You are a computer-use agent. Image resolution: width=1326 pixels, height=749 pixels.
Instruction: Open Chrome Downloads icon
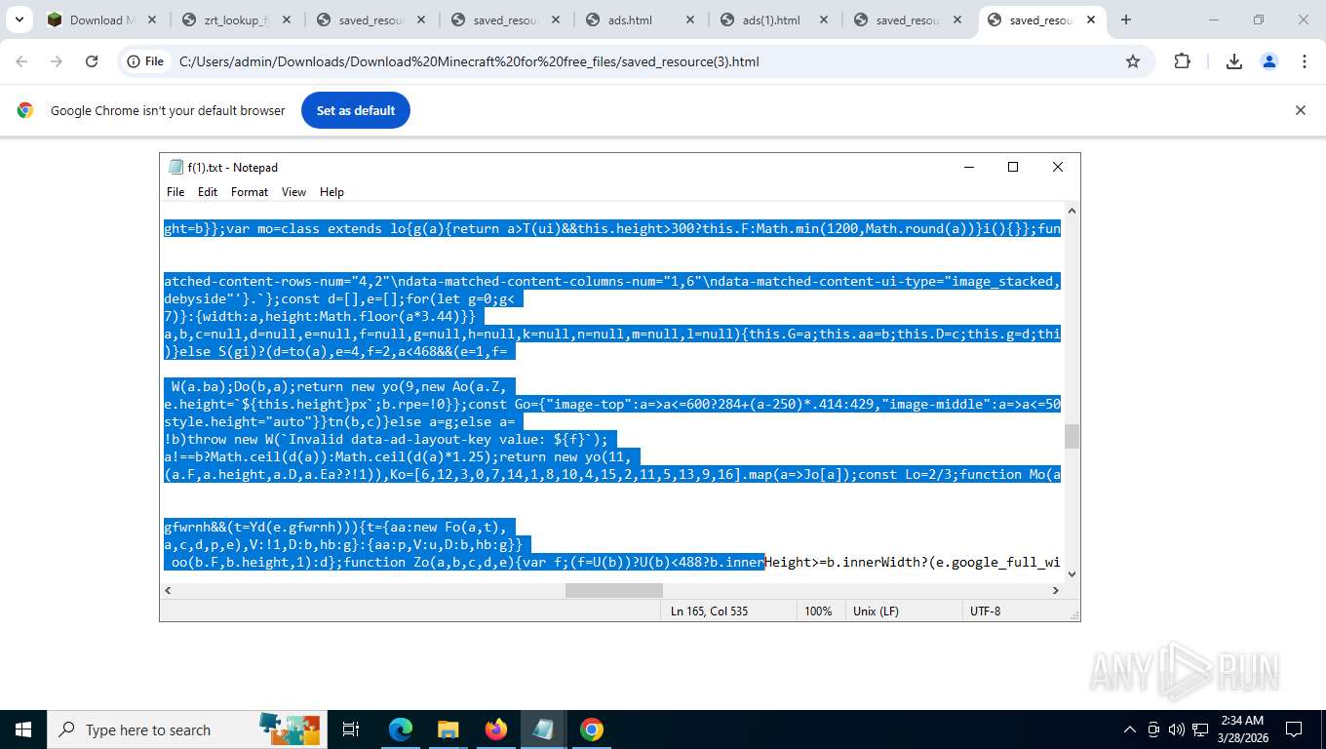tap(1233, 61)
